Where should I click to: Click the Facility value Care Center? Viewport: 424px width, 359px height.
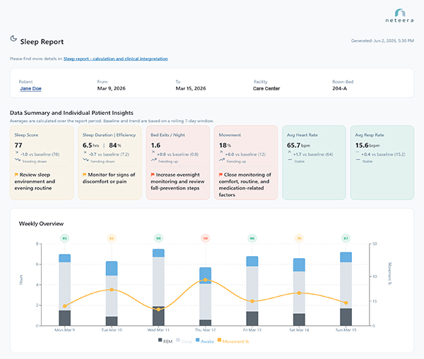266,89
